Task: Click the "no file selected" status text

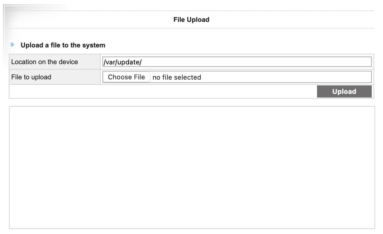Action: point(177,77)
